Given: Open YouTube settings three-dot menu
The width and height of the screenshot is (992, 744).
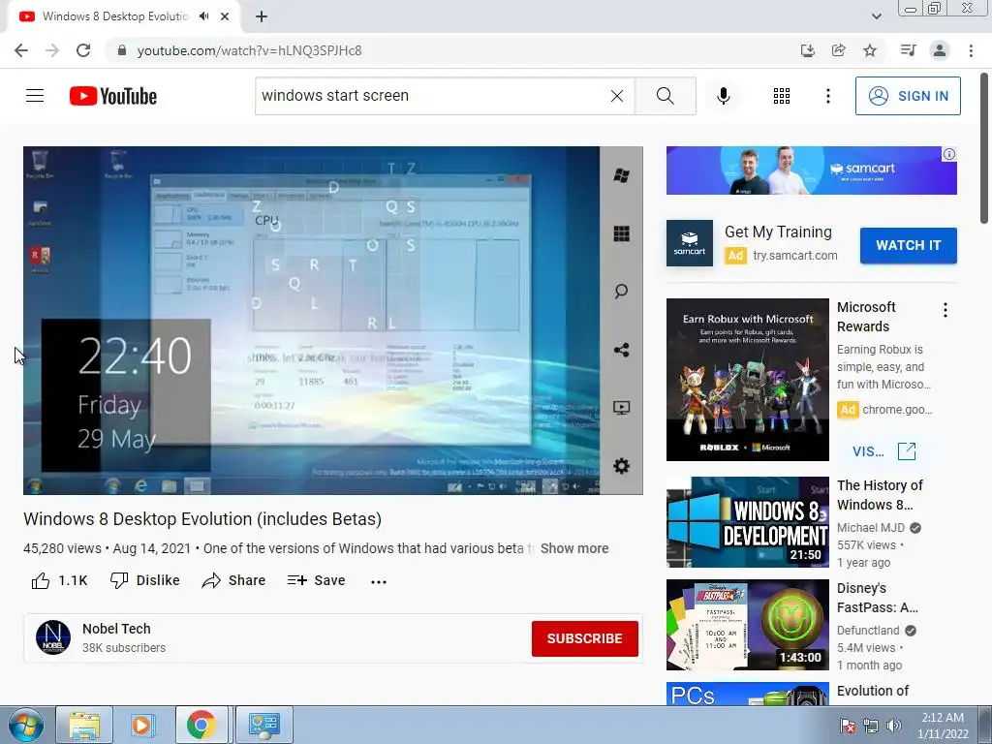Looking at the screenshot, I should pyautogui.click(x=828, y=96).
